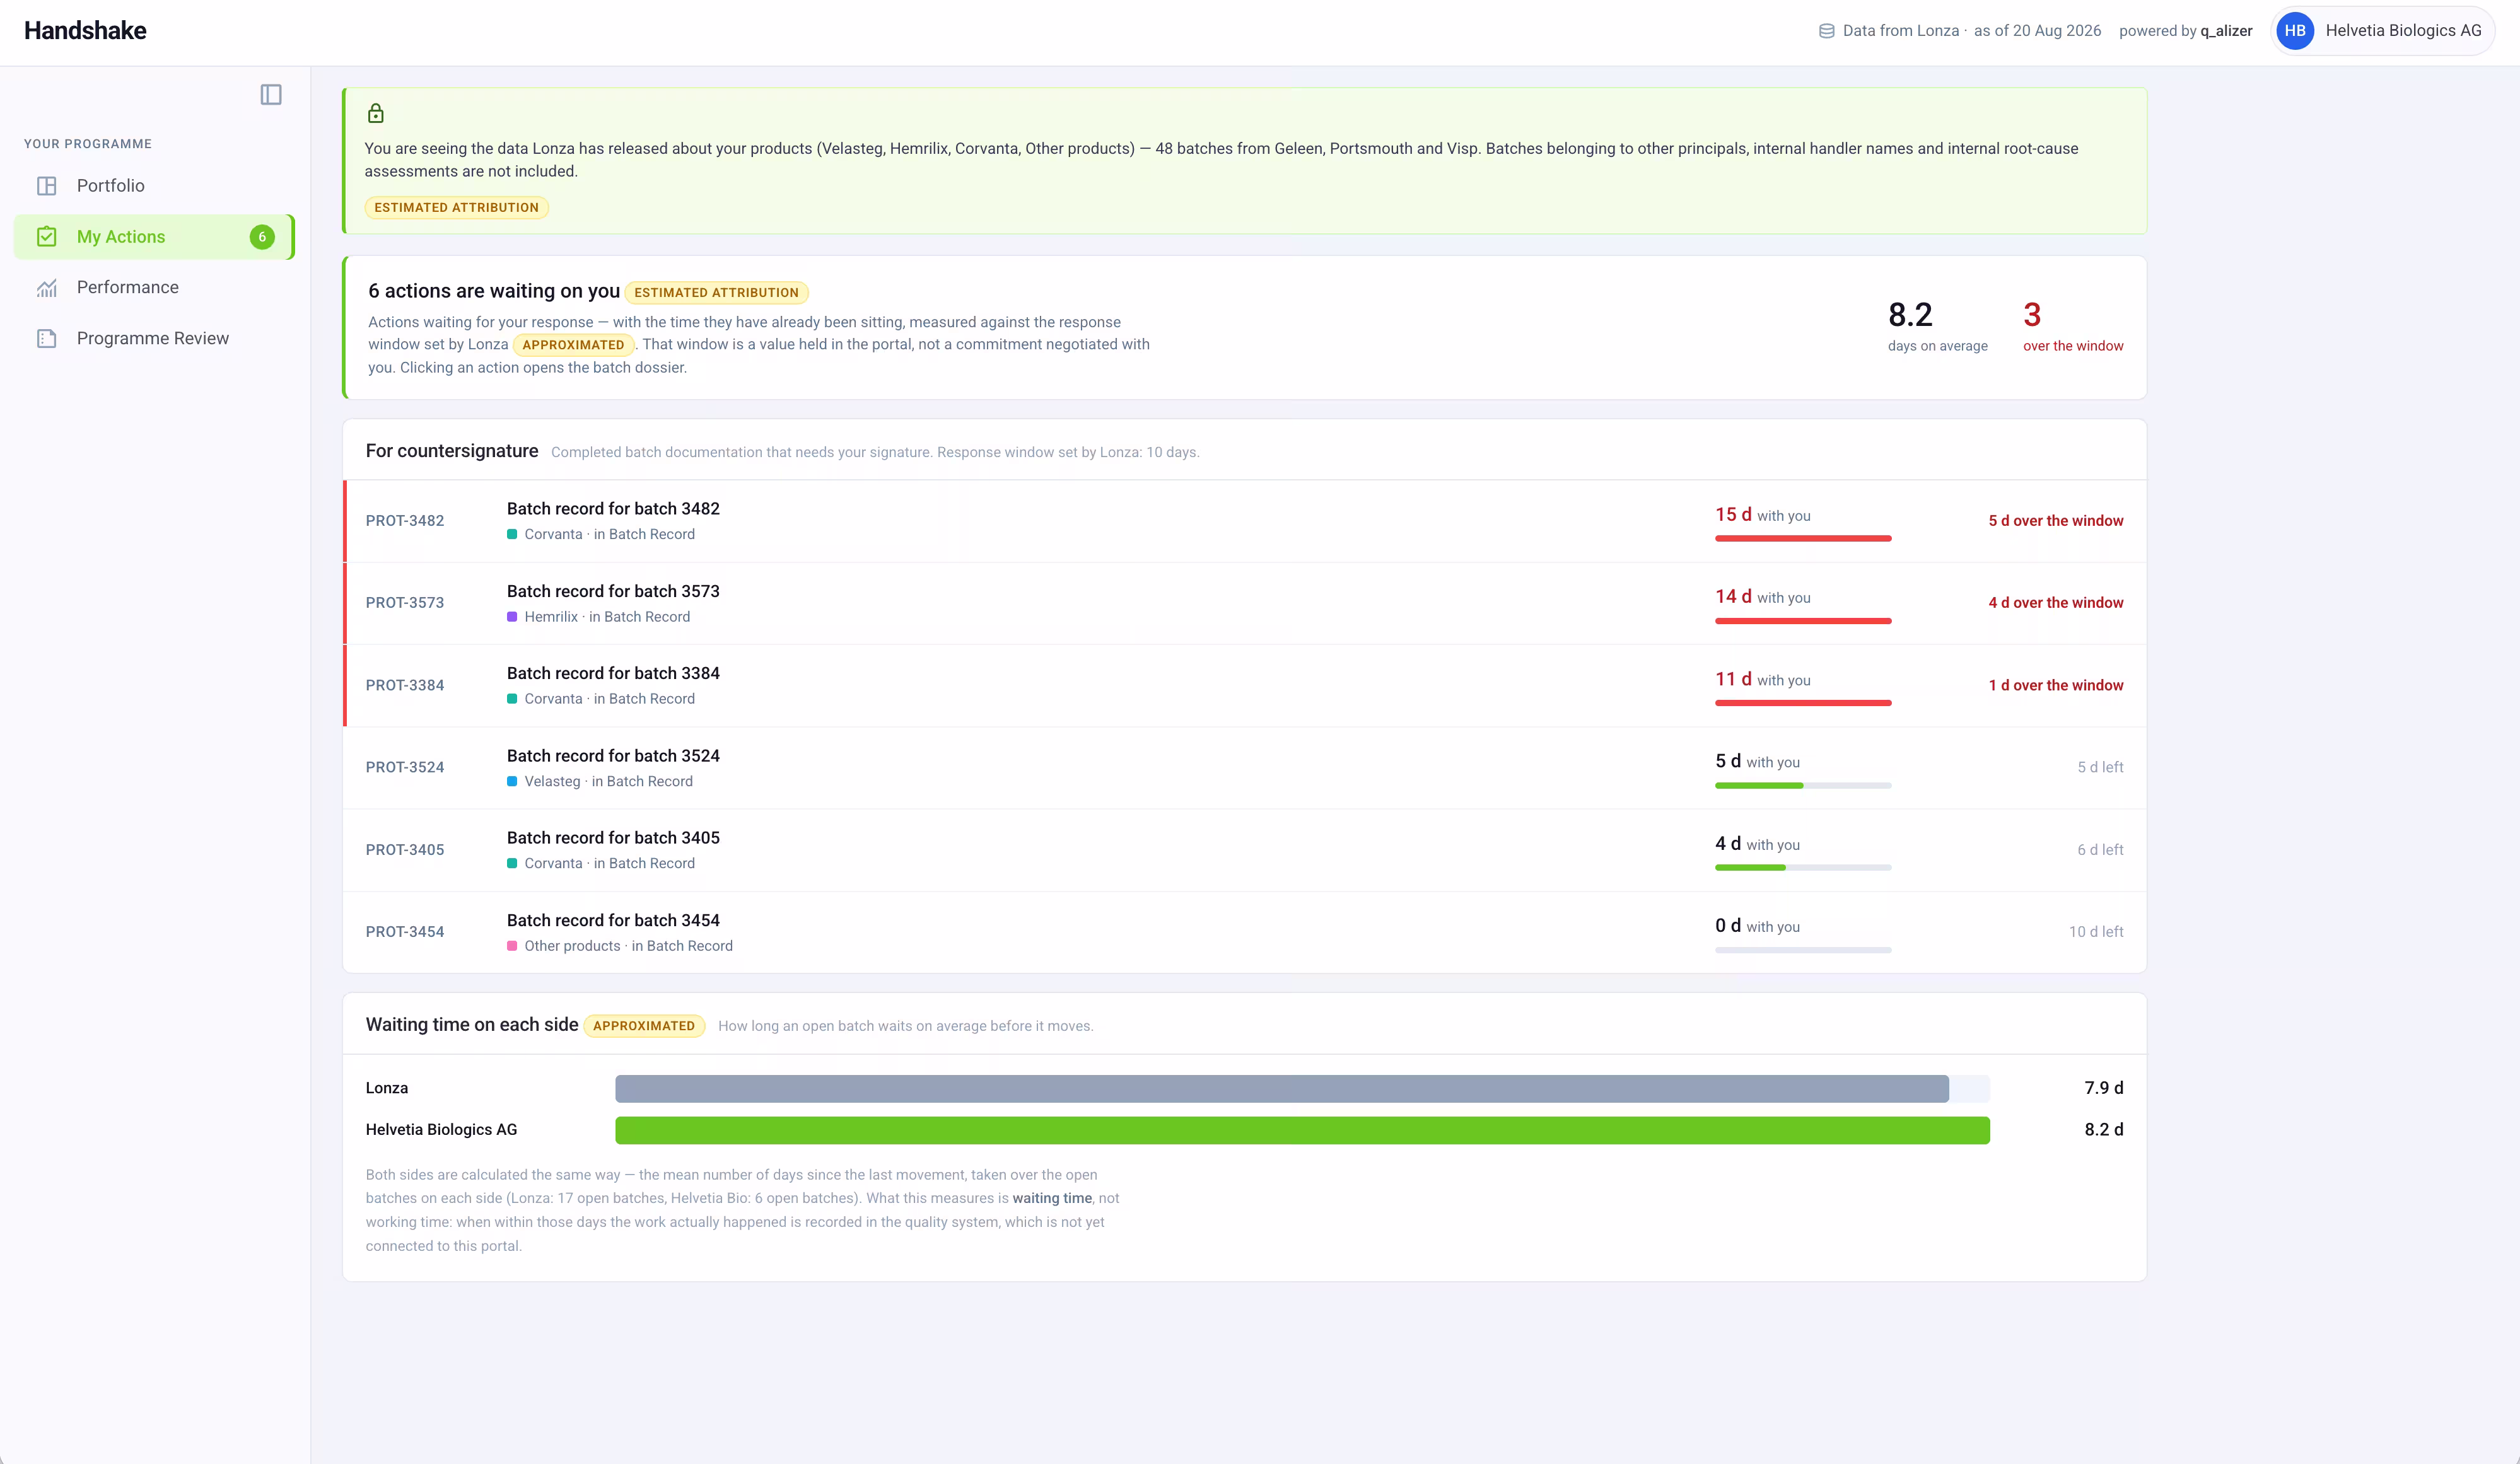Screen dimensions: 2520x1464
Task: Click the blue Velasteg swatch on batch 3524
Action: point(512,782)
